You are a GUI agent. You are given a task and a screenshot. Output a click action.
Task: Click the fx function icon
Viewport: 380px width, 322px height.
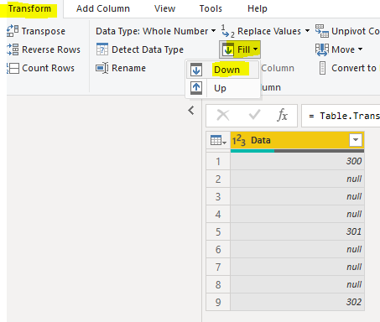pyautogui.click(x=283, y=115)
